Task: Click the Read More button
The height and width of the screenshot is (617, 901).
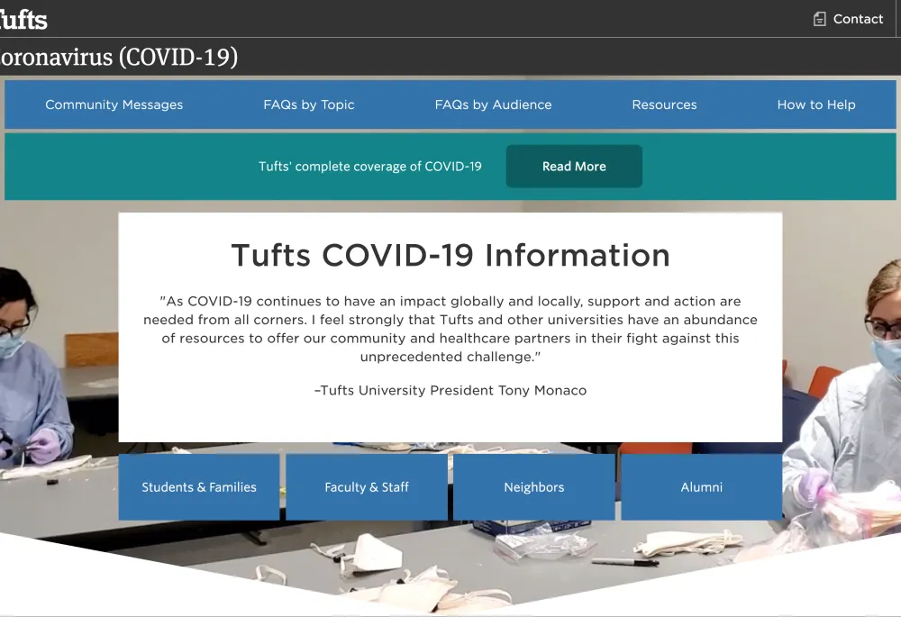Action: click(574, 166)
